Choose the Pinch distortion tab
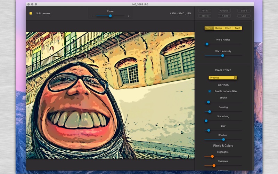Screen dimensions: 278x174 (228, 28)
